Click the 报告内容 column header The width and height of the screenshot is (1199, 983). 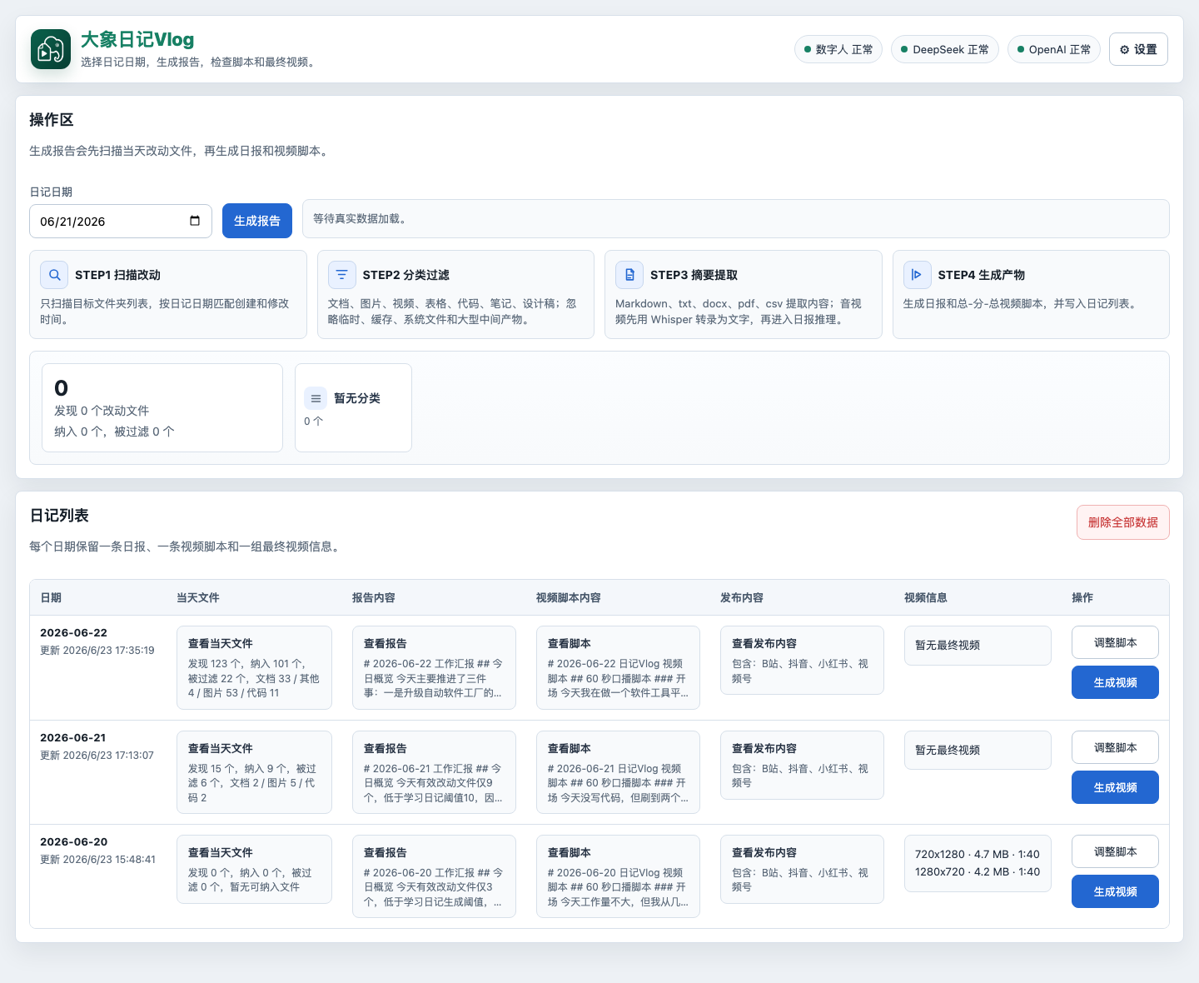373,597
